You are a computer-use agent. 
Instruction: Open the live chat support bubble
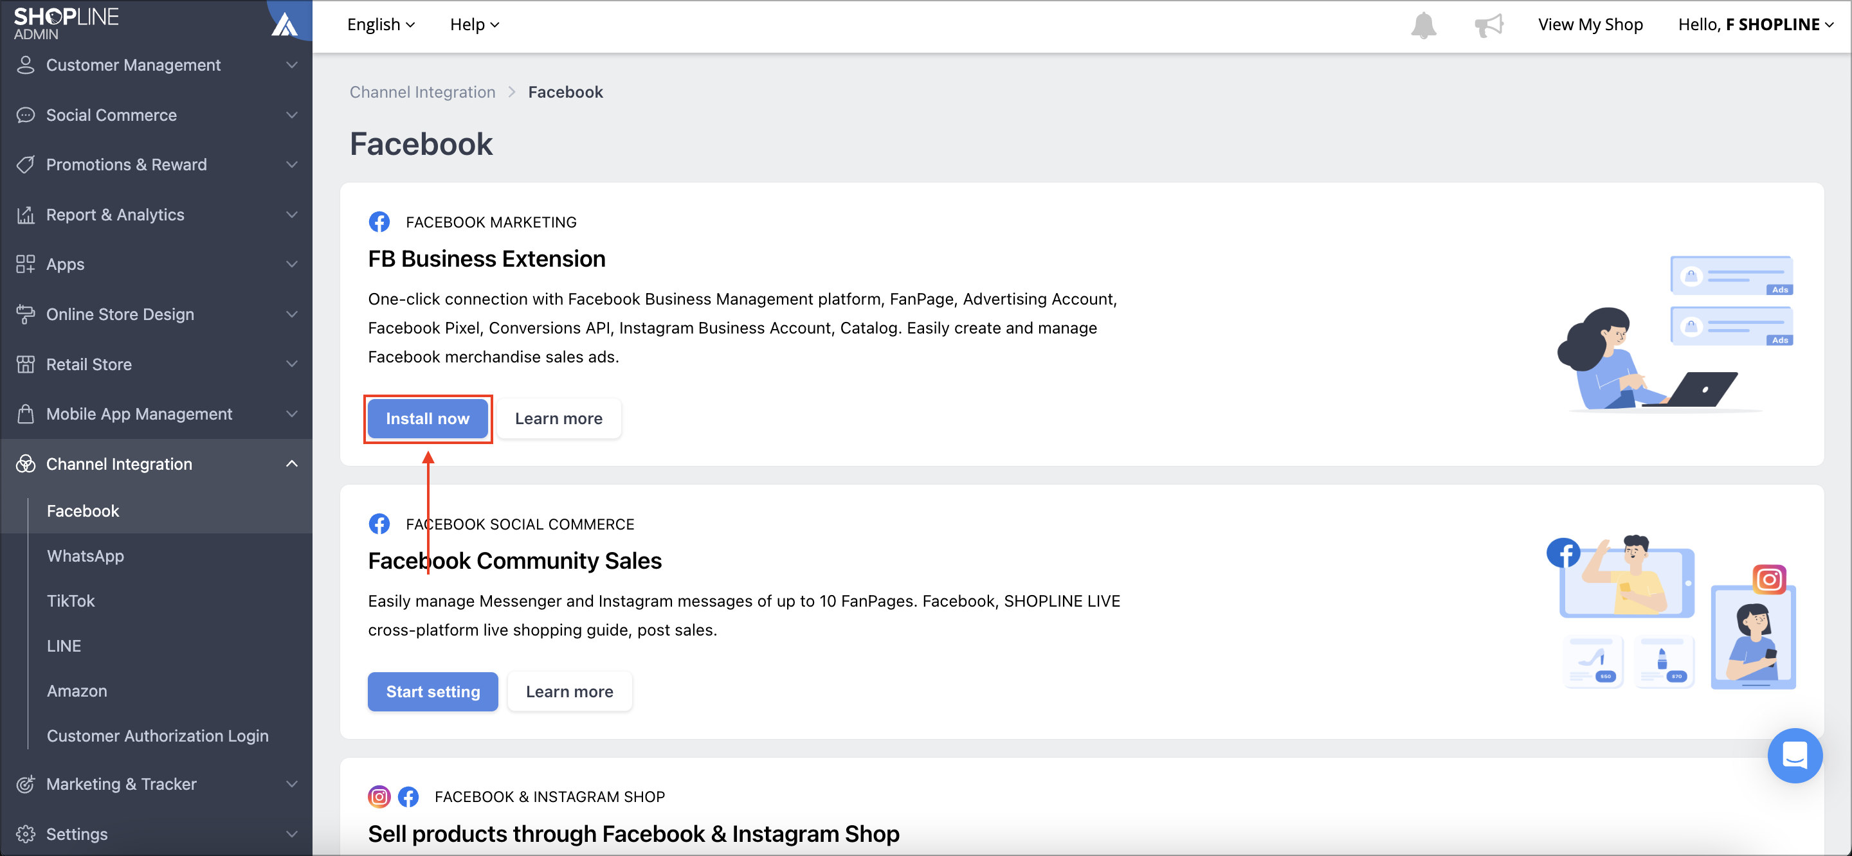pos(1795,755)
